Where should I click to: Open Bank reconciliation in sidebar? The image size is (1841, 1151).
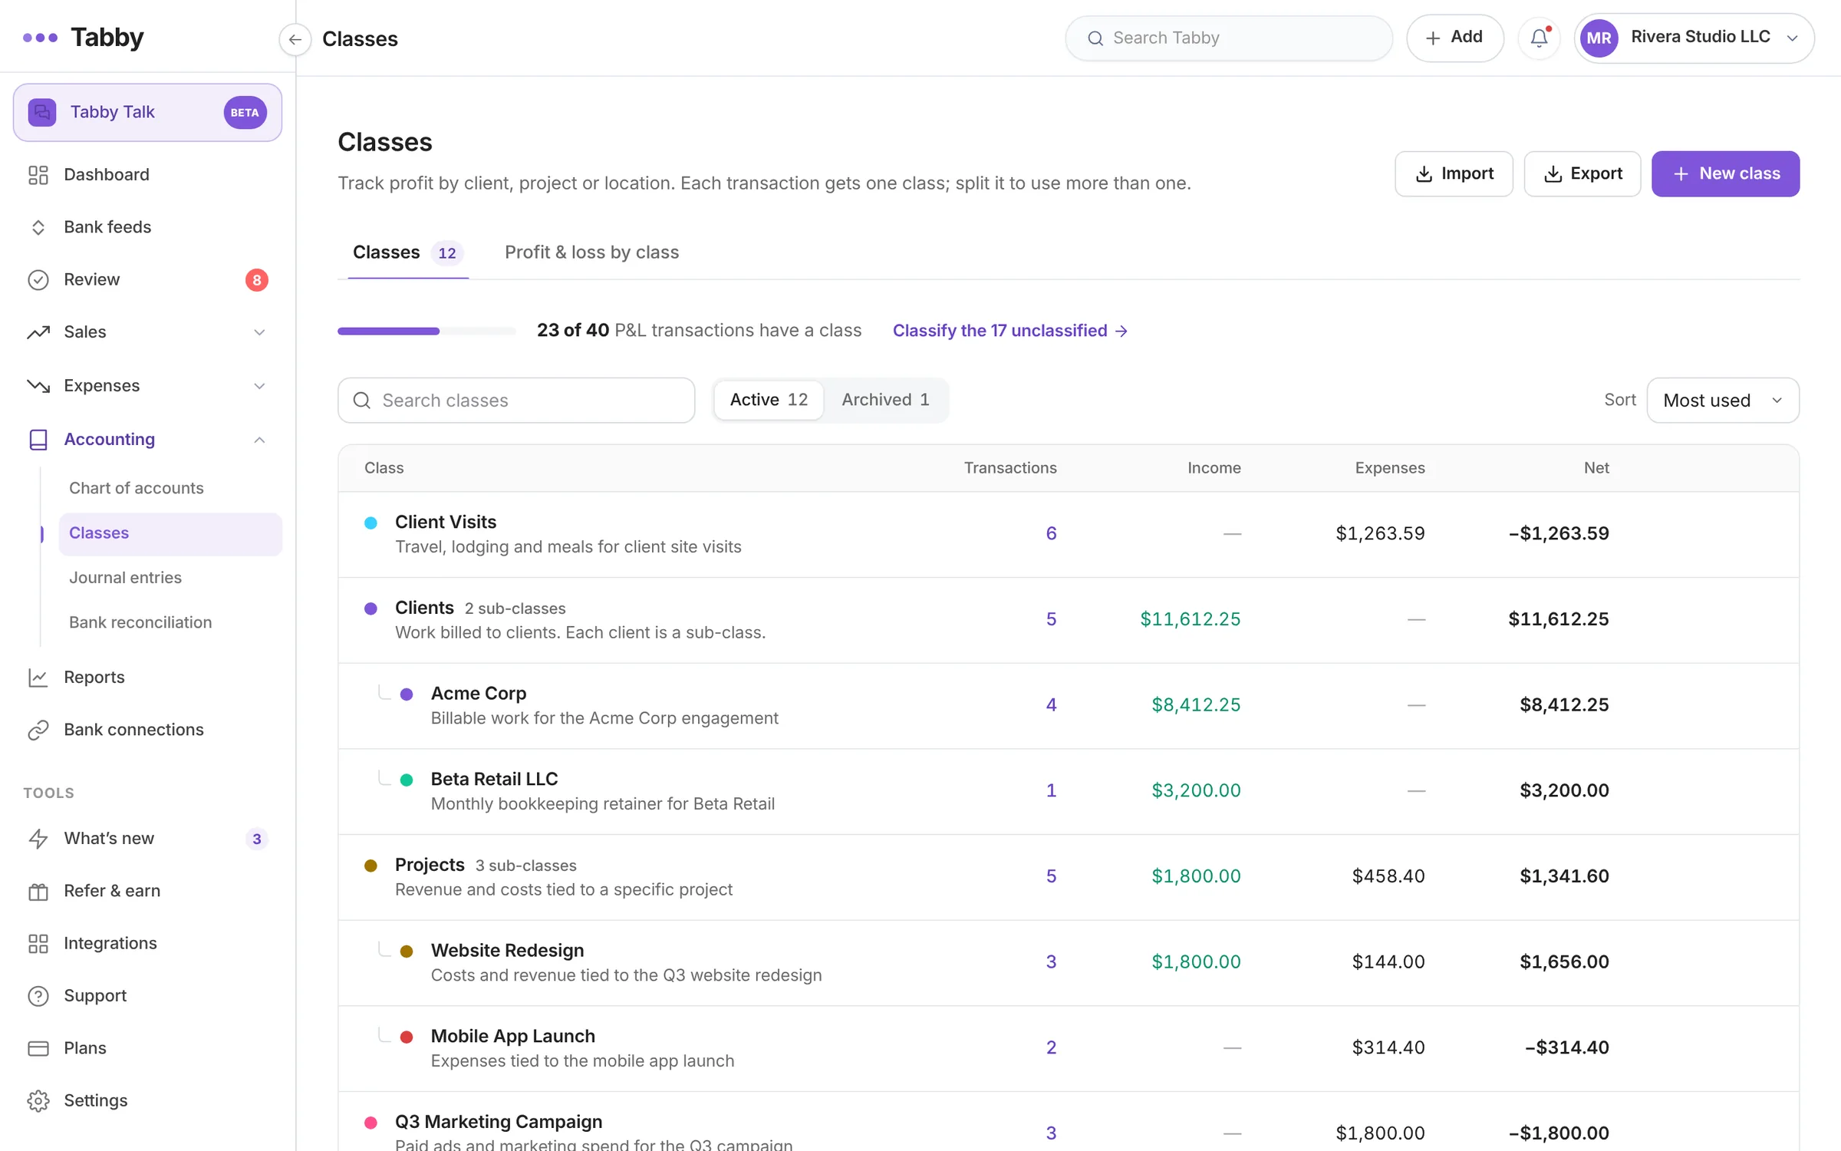click(140, 622)
